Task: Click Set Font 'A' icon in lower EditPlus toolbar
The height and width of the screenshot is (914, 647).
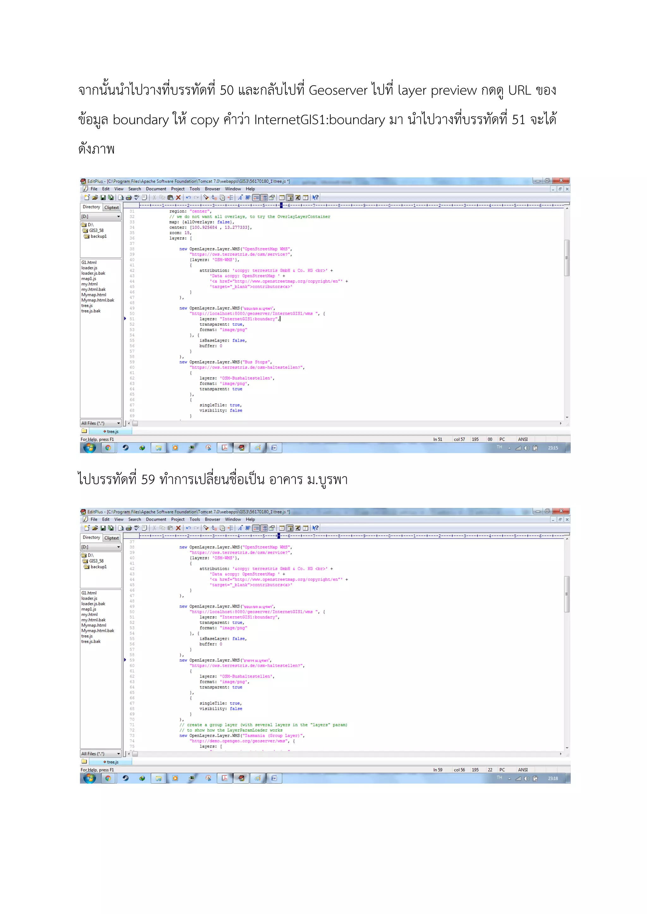Action: (x=240, y=528)
